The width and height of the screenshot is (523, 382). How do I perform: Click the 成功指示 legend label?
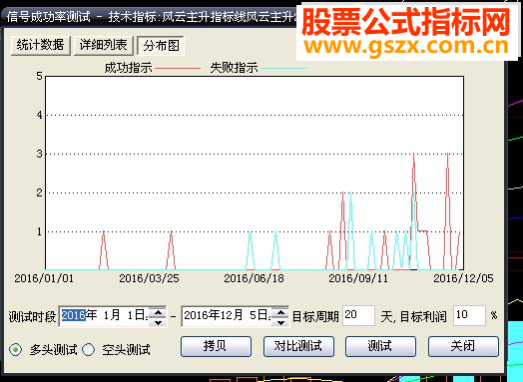[x=128, y=68]
